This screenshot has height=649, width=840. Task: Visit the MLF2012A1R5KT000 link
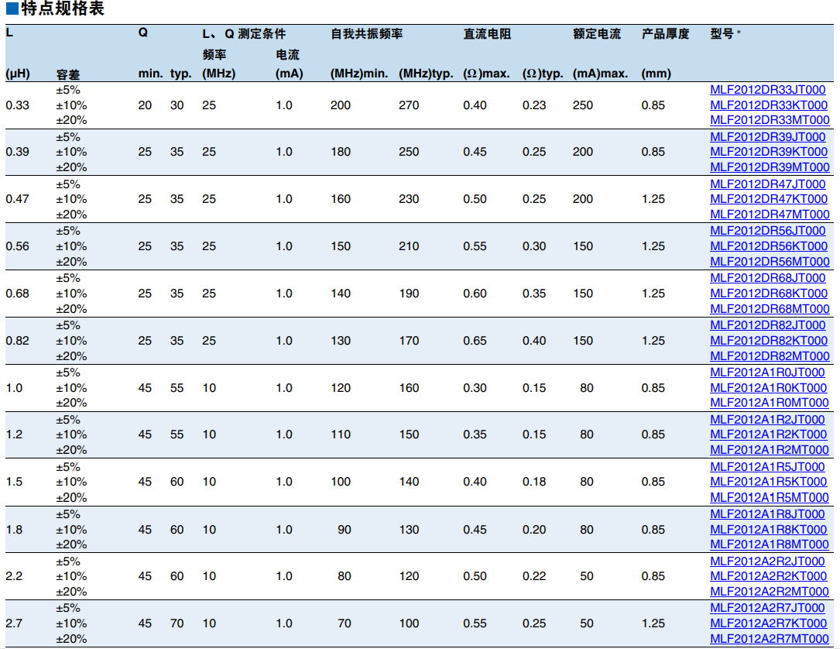tap(768, 481)
